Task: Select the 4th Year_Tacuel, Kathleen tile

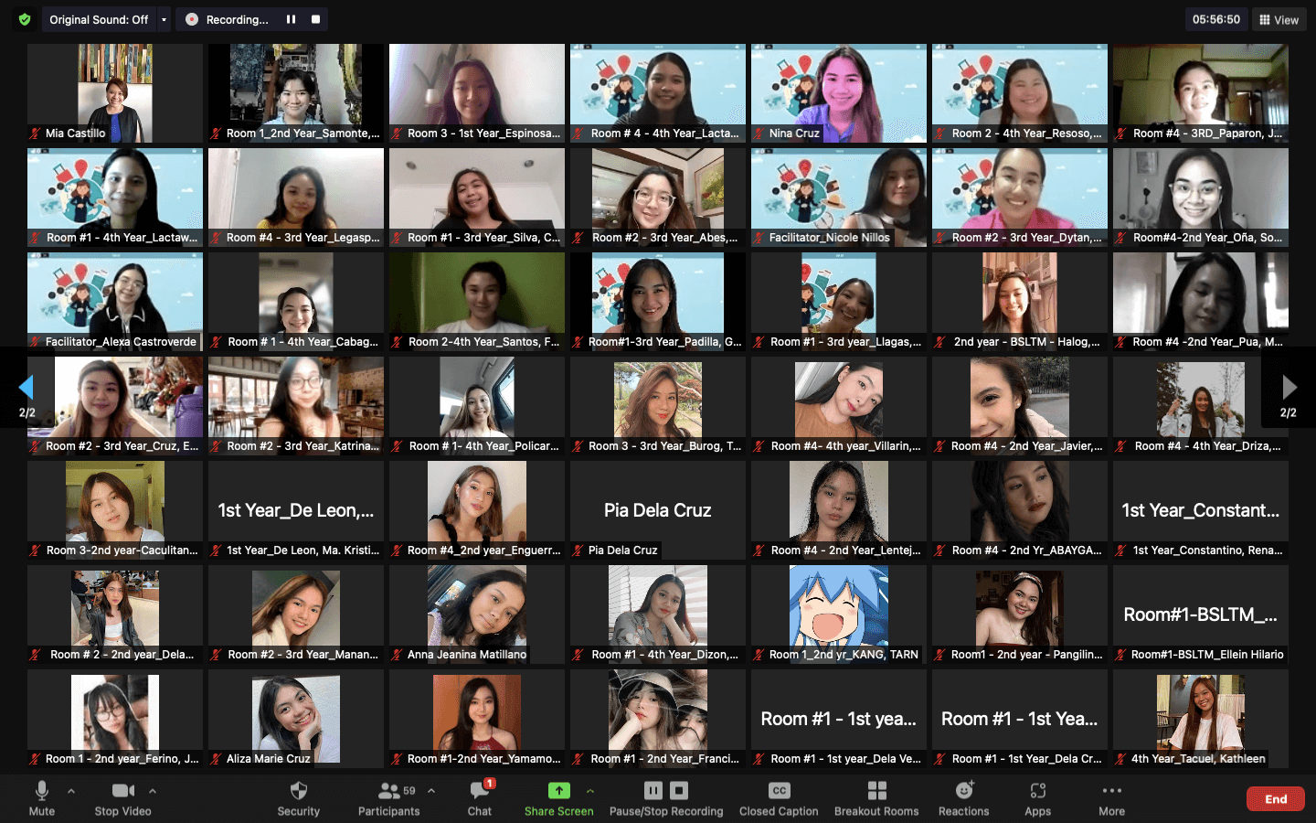Action: pos(1201,719)
